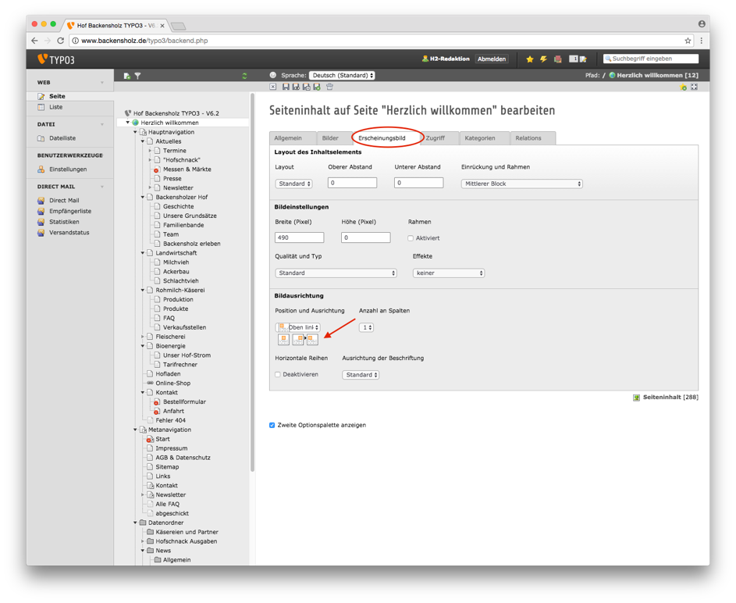Open the Sprache language dropdown
Screen dimensions: 736x603
[342, 76]
